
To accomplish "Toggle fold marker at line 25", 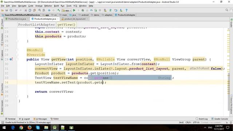I will pyautogui.click(x=17, y=41).
